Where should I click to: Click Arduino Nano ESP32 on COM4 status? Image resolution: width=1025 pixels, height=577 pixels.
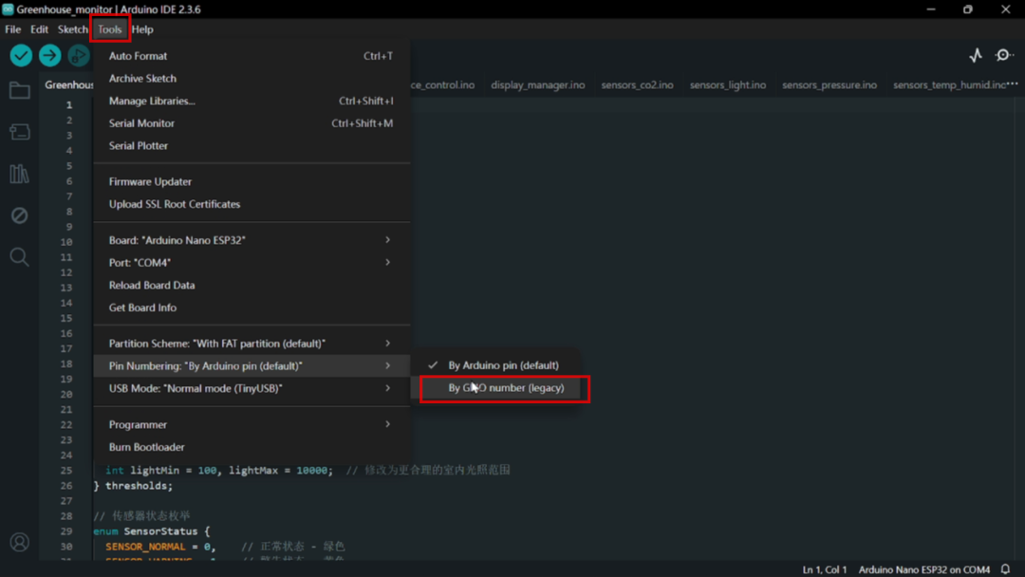coord(923,569)
